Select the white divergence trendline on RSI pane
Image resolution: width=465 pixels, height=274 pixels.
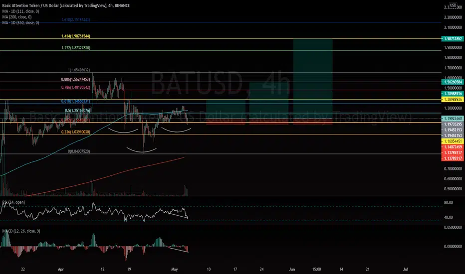tap(178, 215)
